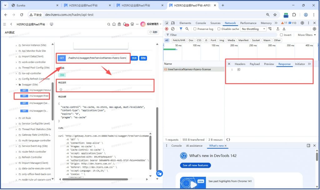Viewport: 320px width, 190px height.
Task: Click the blue 发送 send button
Action: pyautogui.click(x=134, y=58)
